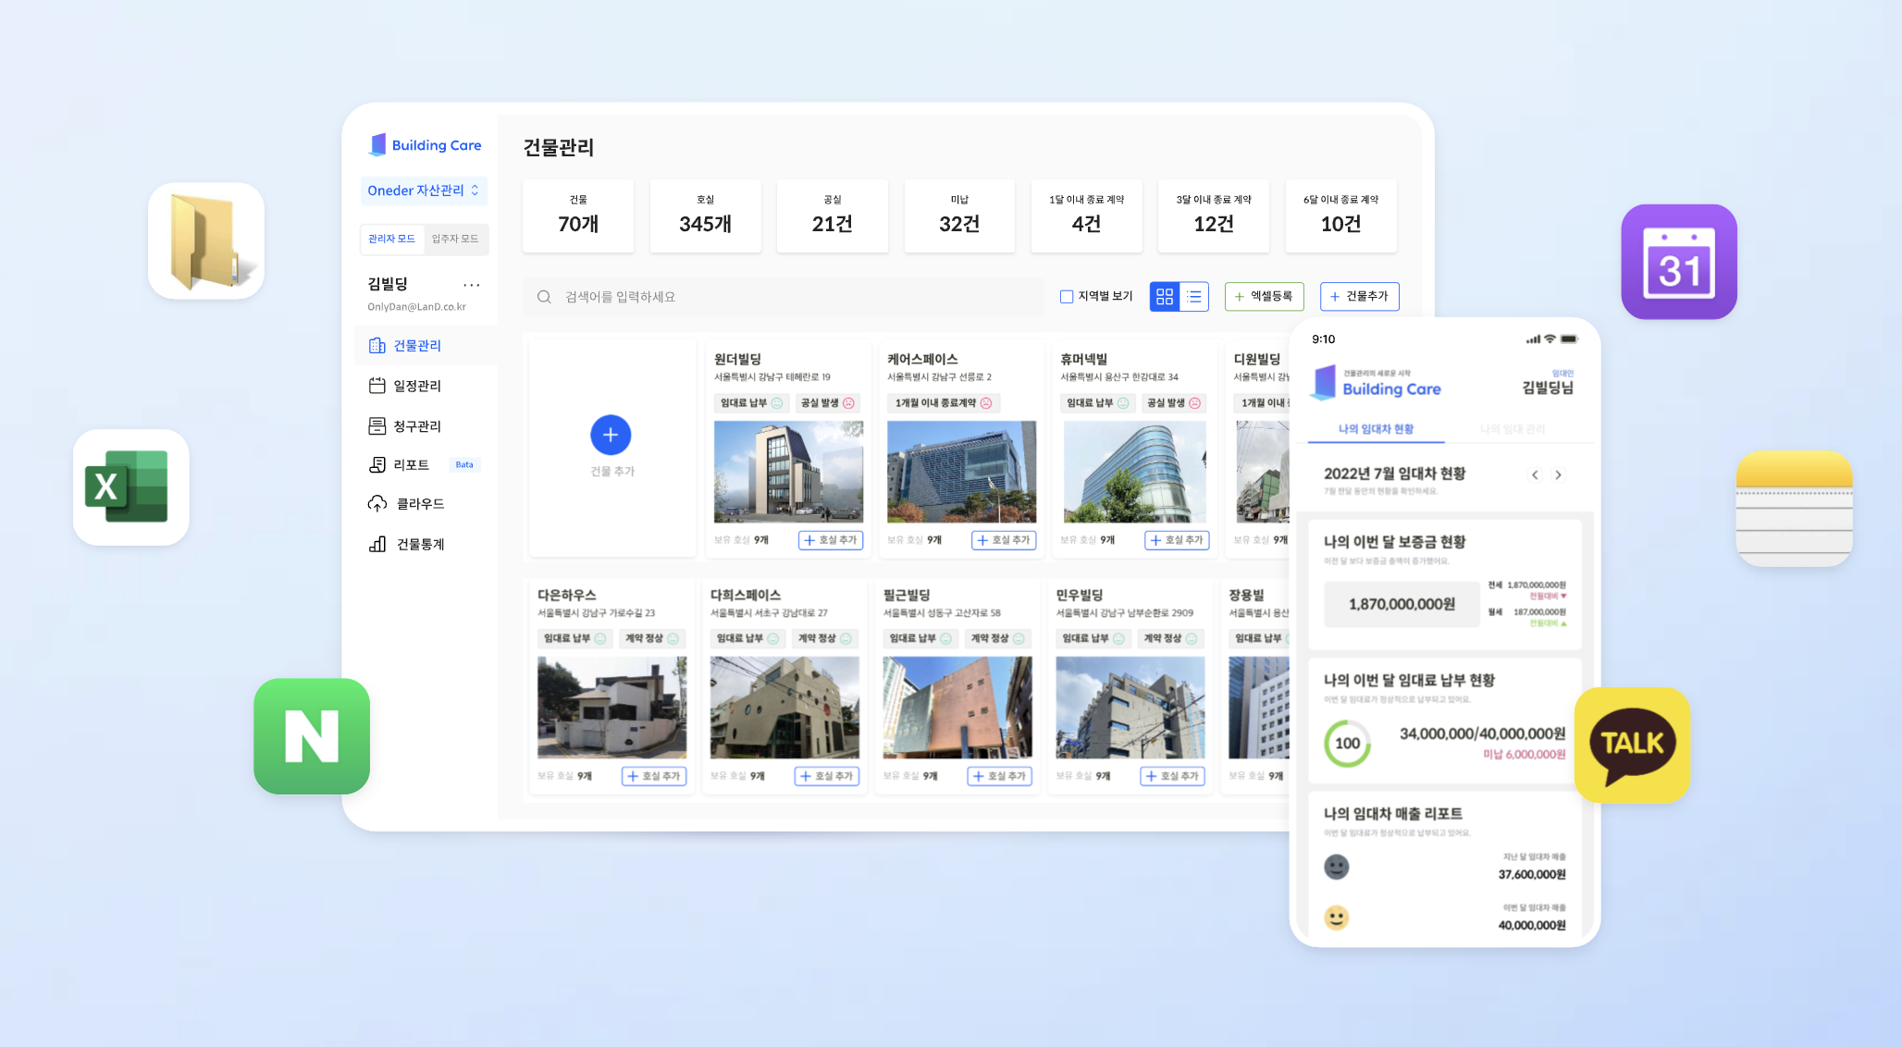Screen dimensions: 1902x1047
Task: Click the 1개월 이내 종료계약 tag on 케어스페이스
Action: (x=943, y=403)
